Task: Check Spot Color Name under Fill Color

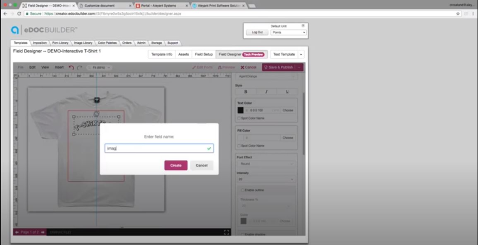Action: (x=239, y=146)
